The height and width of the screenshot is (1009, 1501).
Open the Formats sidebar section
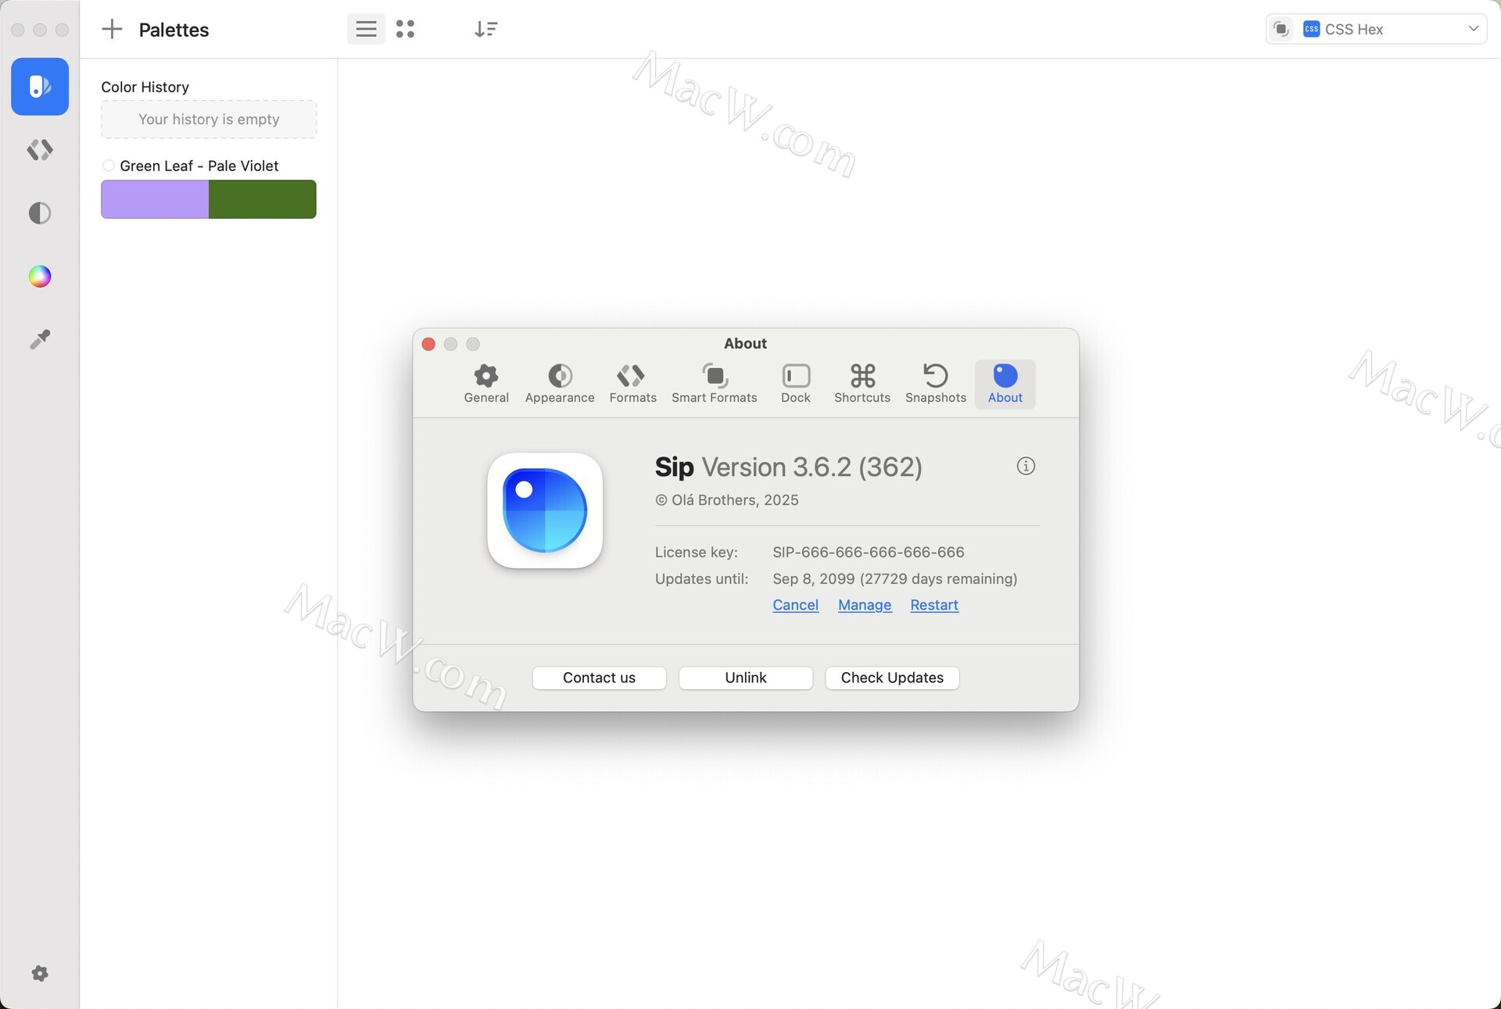point(40,149)
